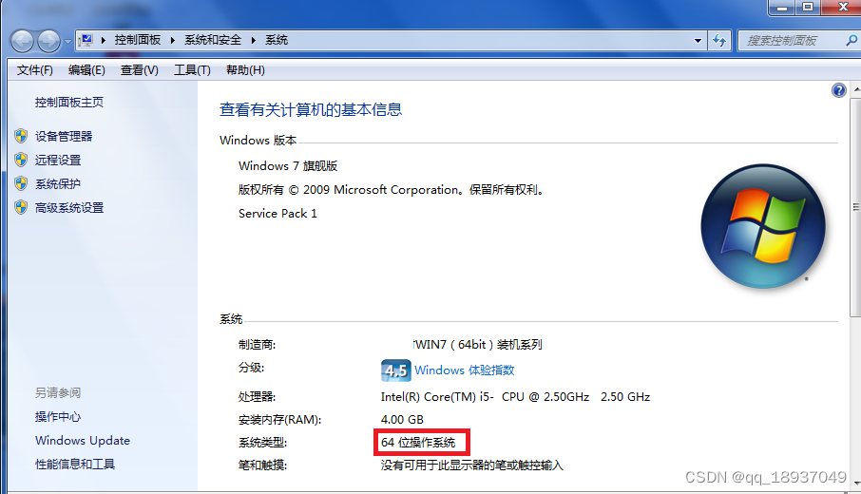Click the scrollbar up arrow
Screen dimensions: 861x494
[x=856, y=89]
